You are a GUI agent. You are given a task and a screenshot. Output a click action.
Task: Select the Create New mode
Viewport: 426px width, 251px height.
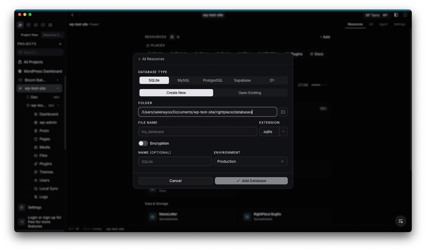click(176, 93)
